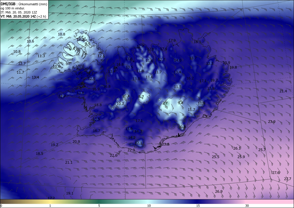Click the 25.9 value over the sea

tap(241, 157)
